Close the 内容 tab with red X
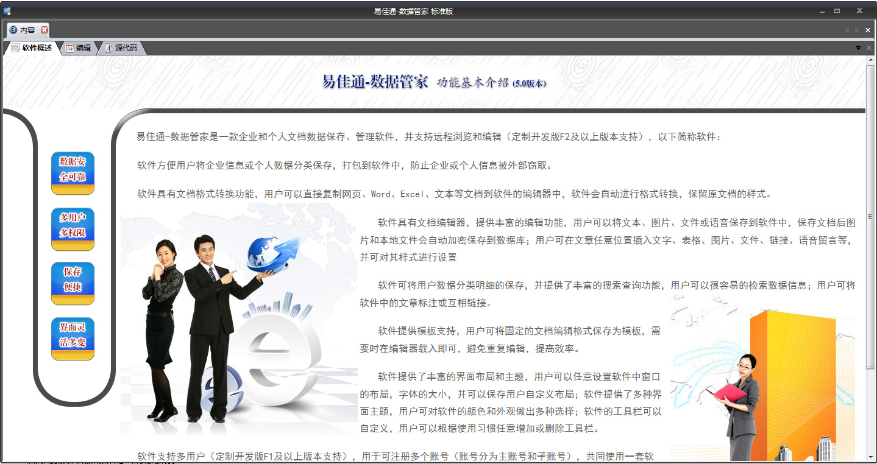 [44, 30]
